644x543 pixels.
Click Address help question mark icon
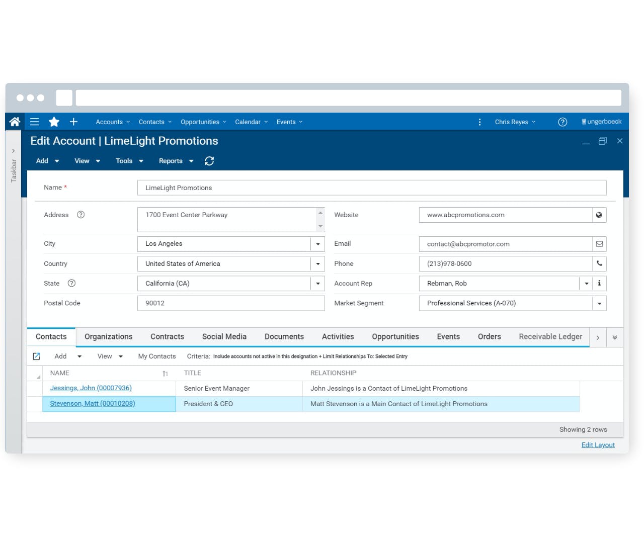[x=80, y=215]
